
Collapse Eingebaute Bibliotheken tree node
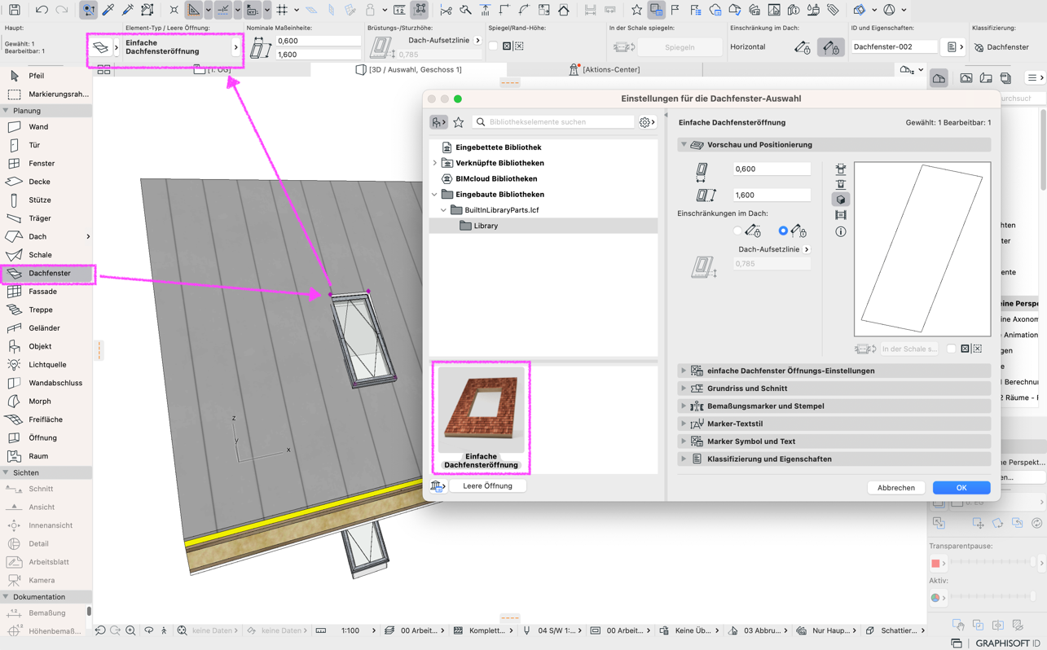(x=435, y=195)
